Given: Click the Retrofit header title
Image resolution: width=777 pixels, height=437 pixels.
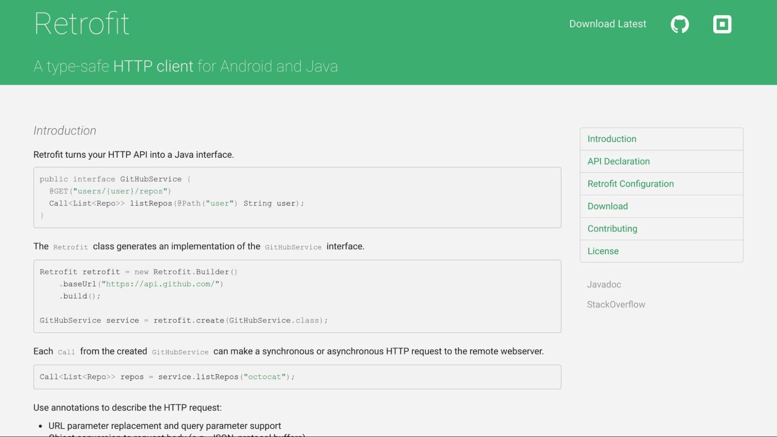Looking at the screenshot, I should [81, 23].
